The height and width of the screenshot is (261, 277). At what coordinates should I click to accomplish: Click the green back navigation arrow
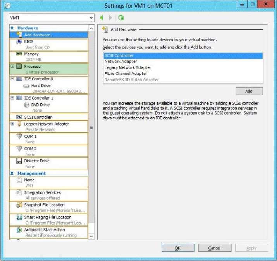102,17
